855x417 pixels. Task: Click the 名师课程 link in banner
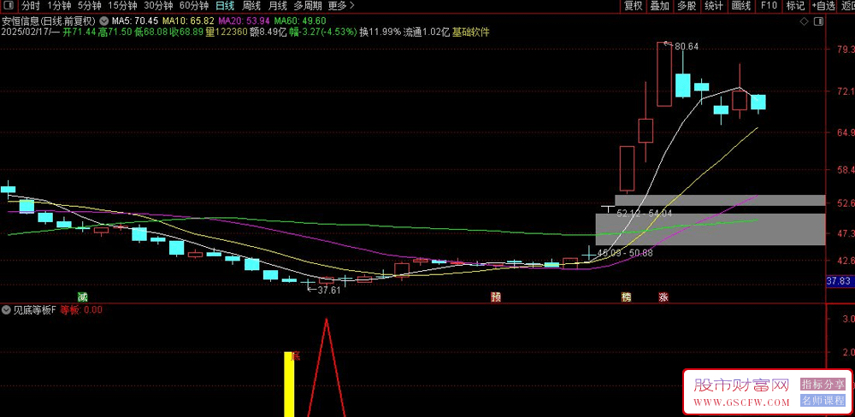click(823, 402)
